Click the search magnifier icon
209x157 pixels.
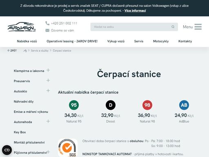(x=173, y=27)
